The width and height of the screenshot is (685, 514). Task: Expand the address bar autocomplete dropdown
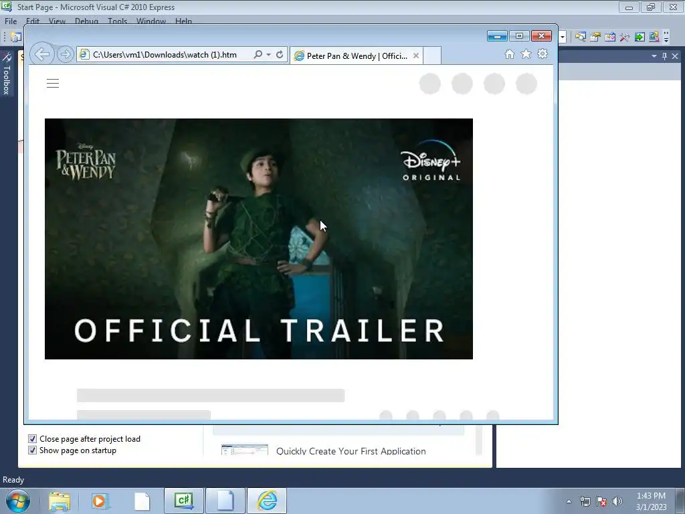point(269,55)
